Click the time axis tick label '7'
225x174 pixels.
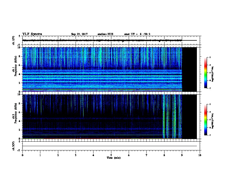coord(147,155)
